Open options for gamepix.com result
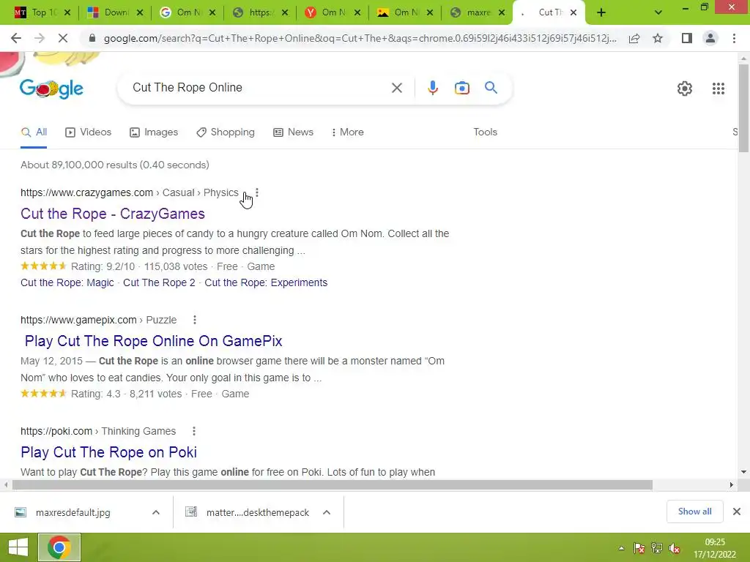The width and height of the screenshot is (750, 562). (x=195, y=320)
